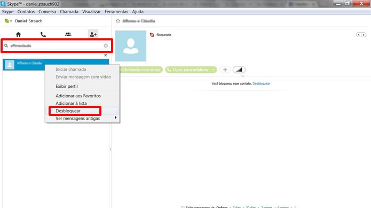The height and width of the screenshot is (208, 371).
Task: Click the plus add button
Action: tap(225, 70)
